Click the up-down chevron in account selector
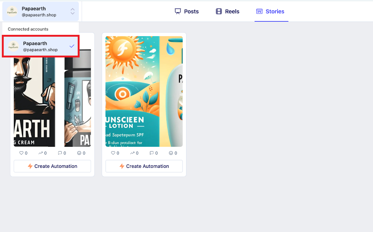 73,11
